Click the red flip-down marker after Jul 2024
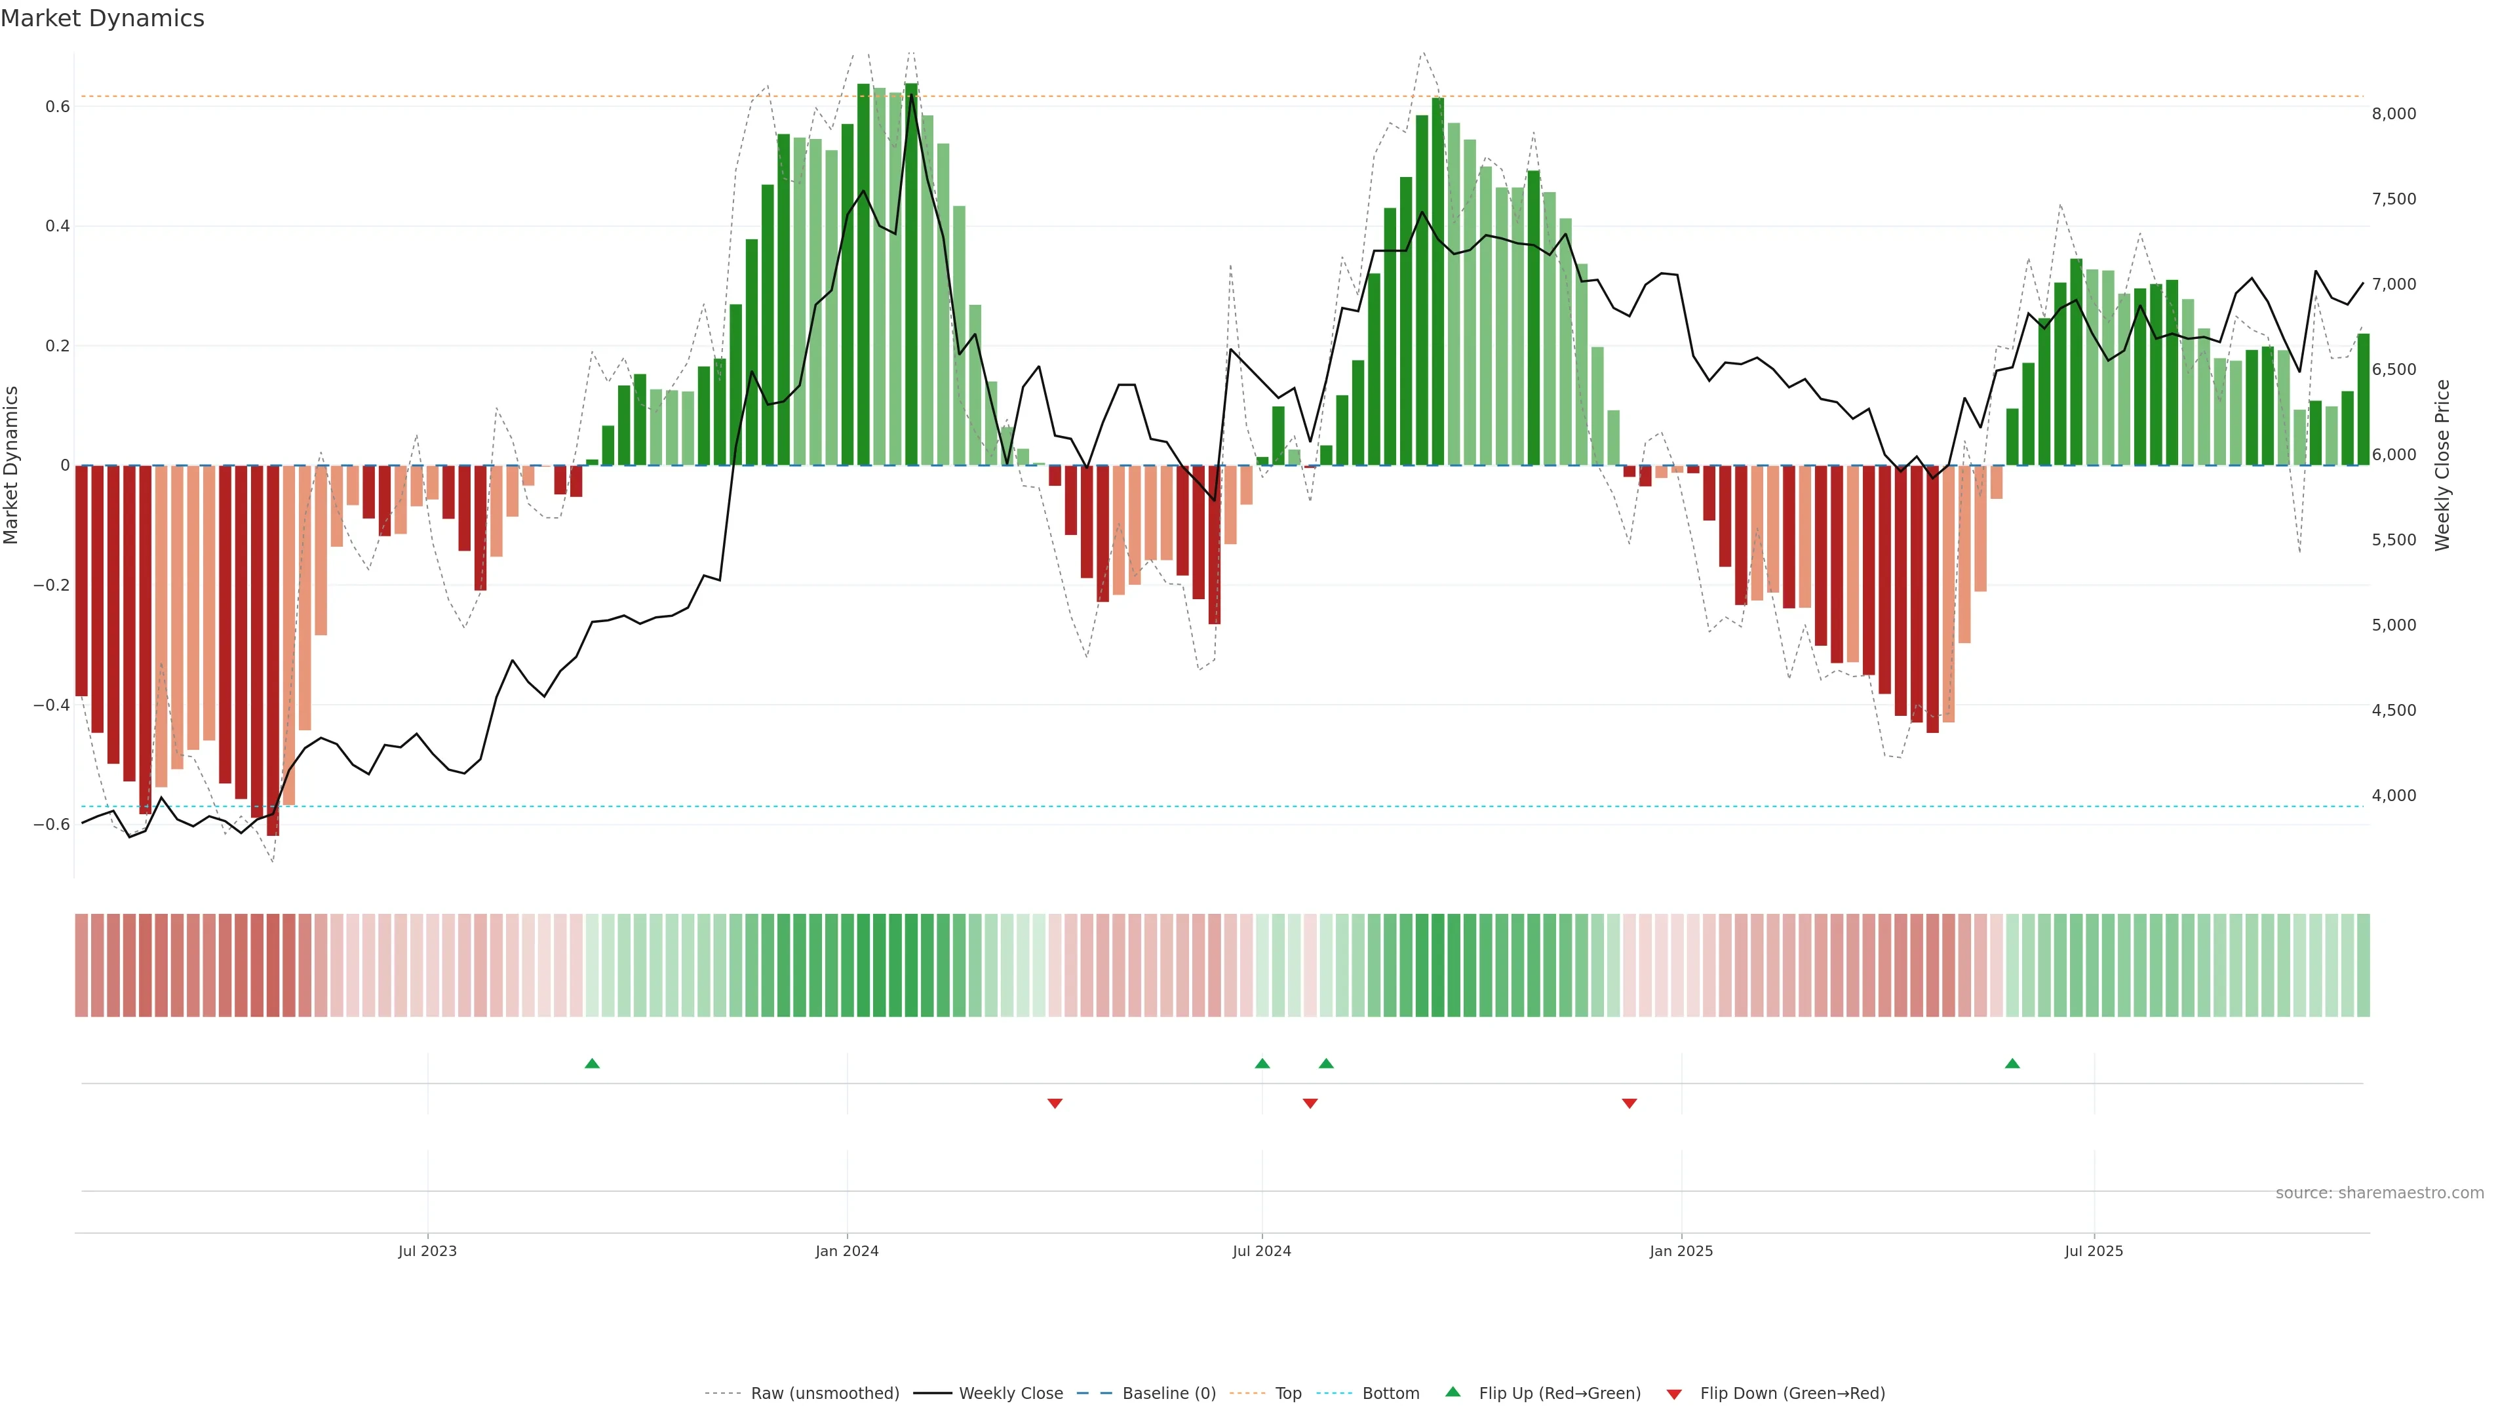Viewport: 2517px width, 1416px height. pos(1310,1103)
